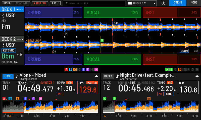This screenshot has height=120, width=201.
Task: Toggle MT master tempo on Deck 1
Action: pos(60,94)
